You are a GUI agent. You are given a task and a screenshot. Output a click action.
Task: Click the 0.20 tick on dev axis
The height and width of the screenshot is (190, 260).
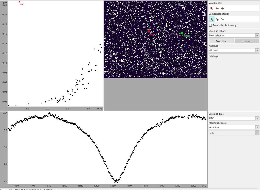(5, 14)
